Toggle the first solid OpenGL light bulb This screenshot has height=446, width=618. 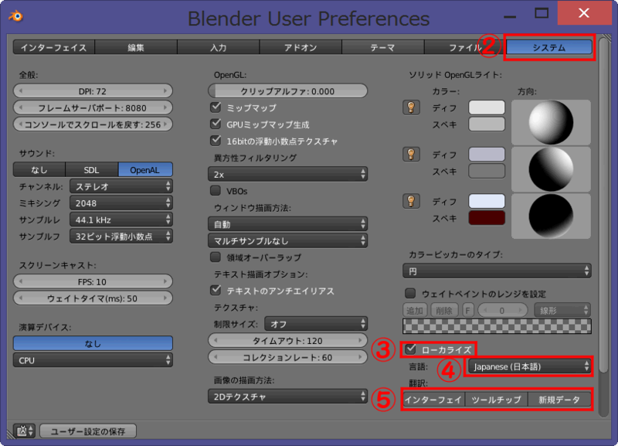[411, 107]
